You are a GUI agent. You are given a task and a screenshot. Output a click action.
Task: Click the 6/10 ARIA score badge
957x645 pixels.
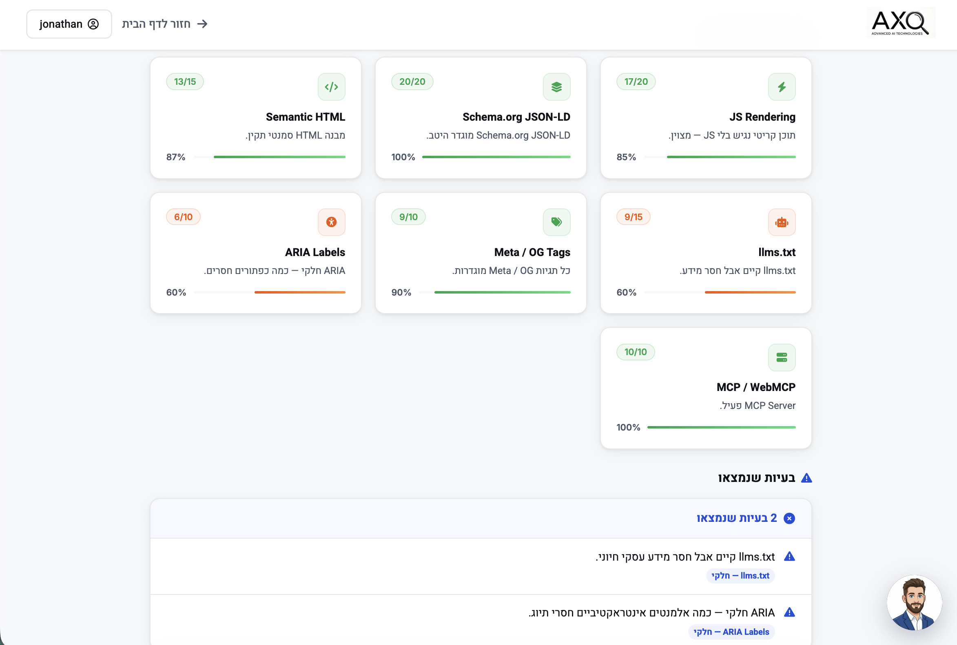(x=183, y=217)
